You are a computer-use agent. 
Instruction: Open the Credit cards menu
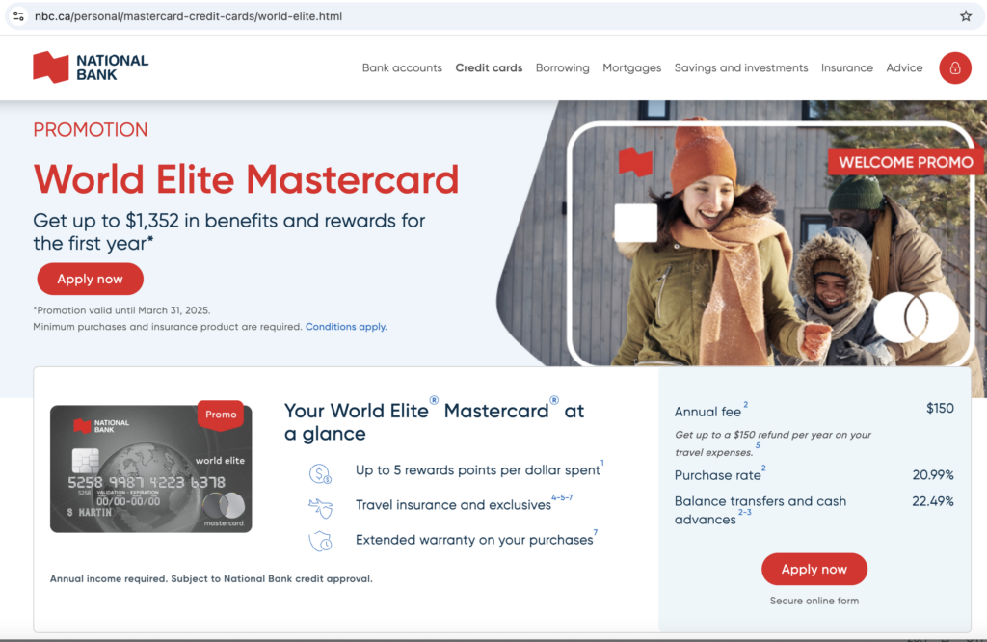[489, 68]
